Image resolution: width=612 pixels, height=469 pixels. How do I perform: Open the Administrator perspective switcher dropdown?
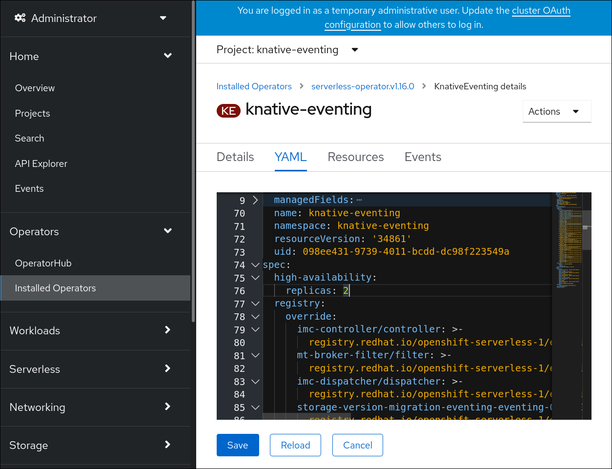(x=163, y=18)
